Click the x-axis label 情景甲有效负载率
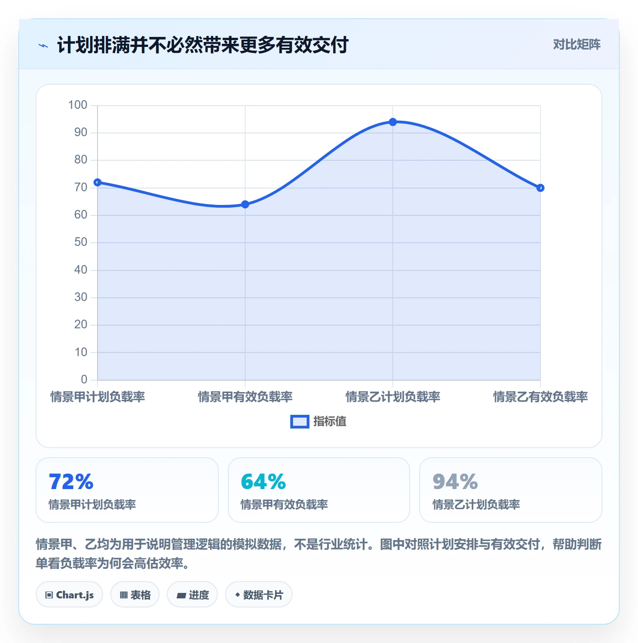Image resolution: width=638 pixels, height=643 pixels. tap(245, 397)
